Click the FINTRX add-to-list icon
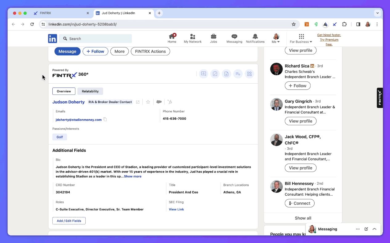 tap(238, 74)
